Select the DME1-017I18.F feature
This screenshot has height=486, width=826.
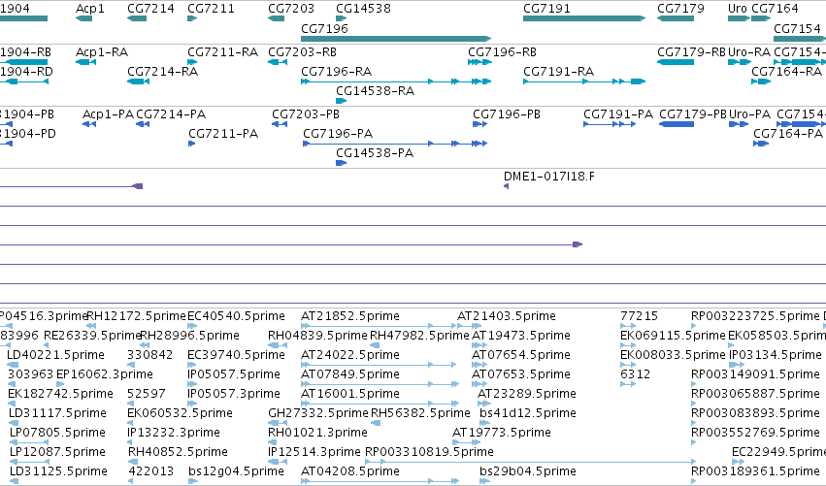click(549, 177)
